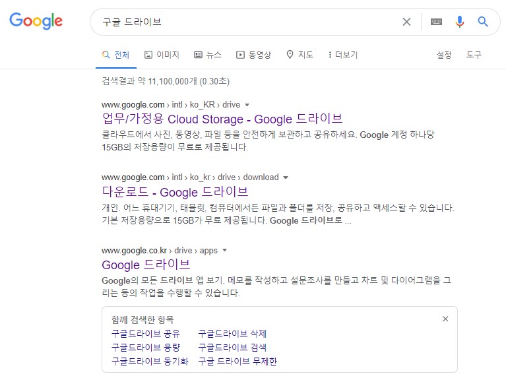Open 다운로드 - Google 드라이브 result
506x380 pixels.
[x=175, y=191]
